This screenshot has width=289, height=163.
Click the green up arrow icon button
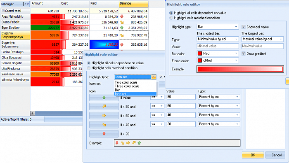104,98
